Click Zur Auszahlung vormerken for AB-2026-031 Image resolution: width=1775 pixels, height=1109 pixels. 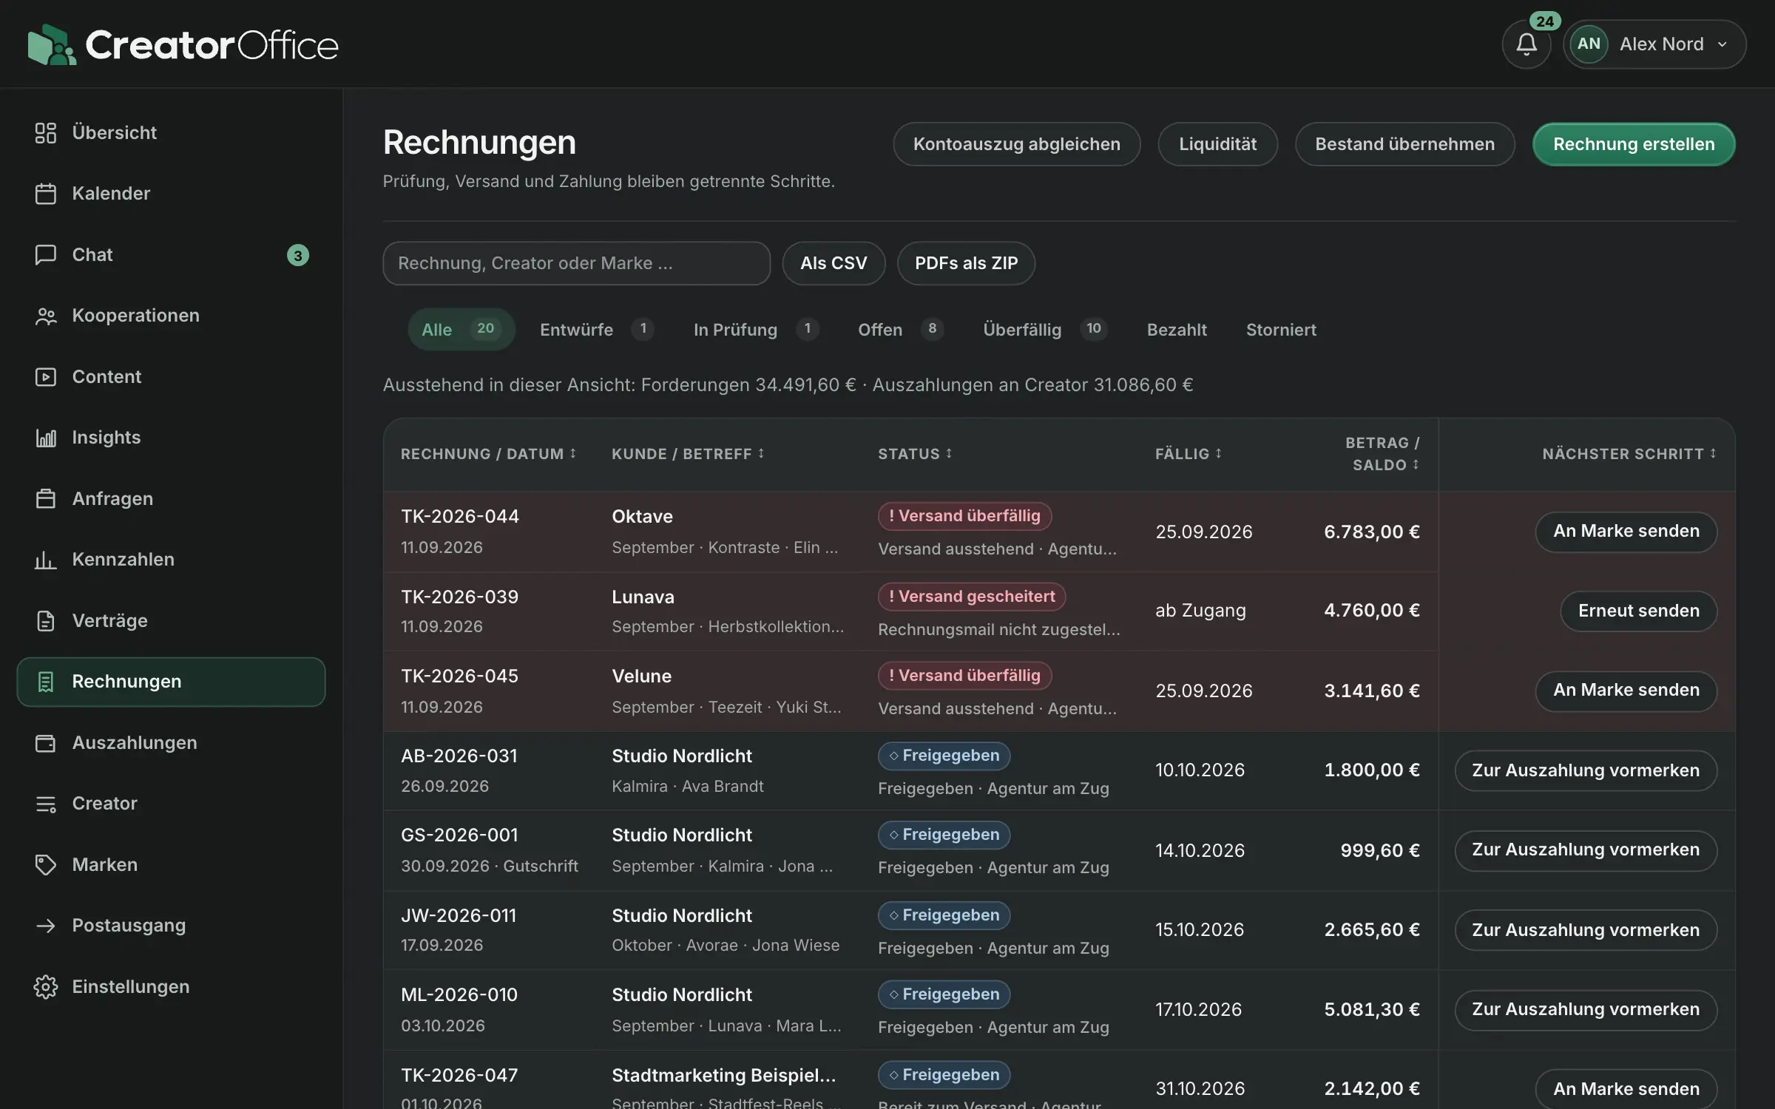click(1585, 770)
